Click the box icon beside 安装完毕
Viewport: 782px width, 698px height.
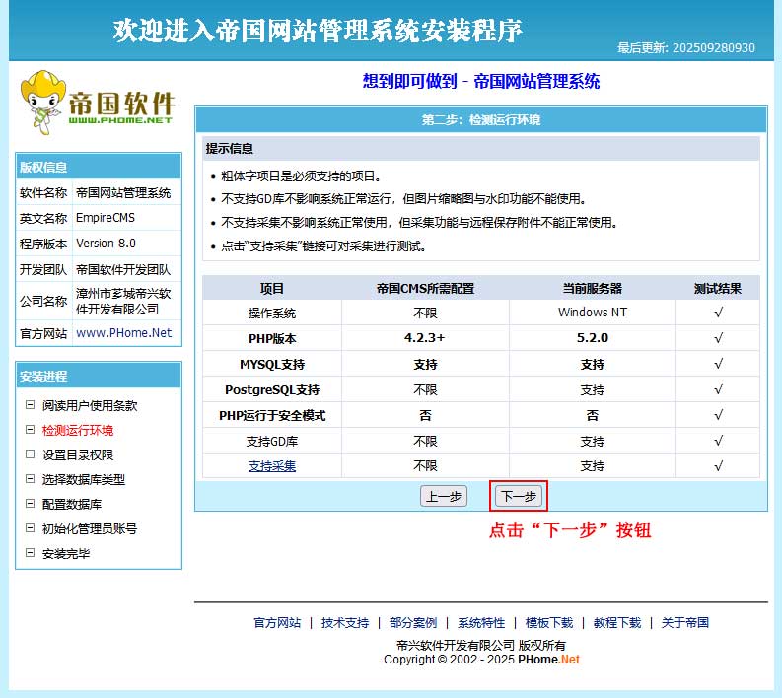[x=31, y=553]
